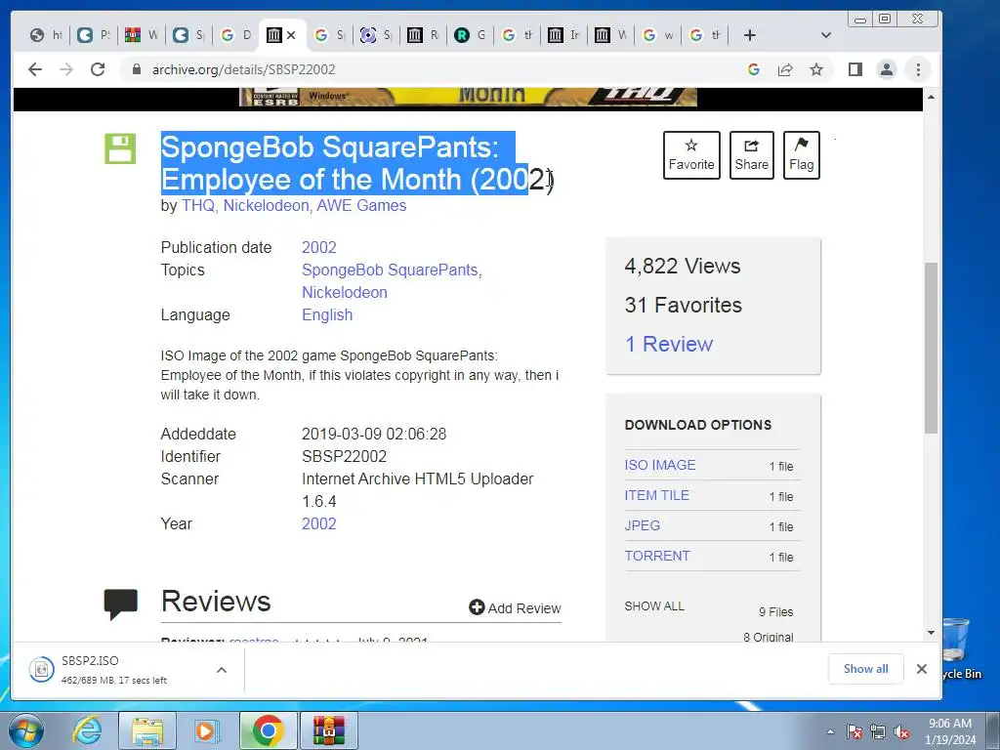The height and width of the screenshot is (750, 1000).
Task: Close the downloads bar
Action: [922, 668]
